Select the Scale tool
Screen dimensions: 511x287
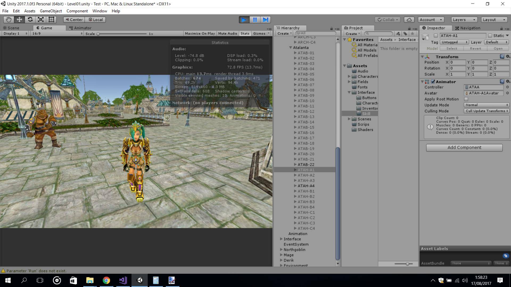(41, 20)
